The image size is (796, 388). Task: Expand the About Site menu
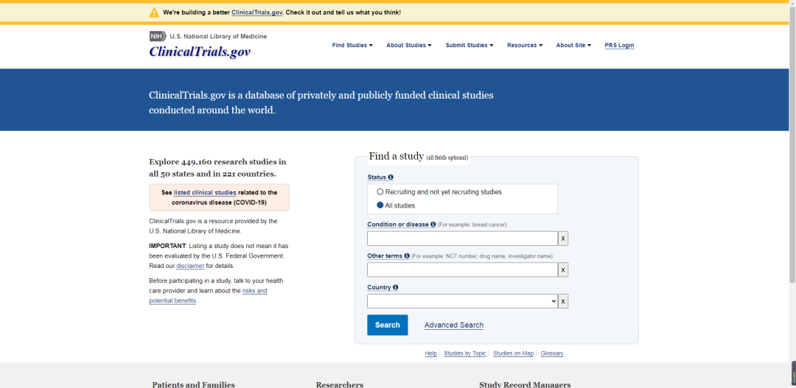[573, 45]
